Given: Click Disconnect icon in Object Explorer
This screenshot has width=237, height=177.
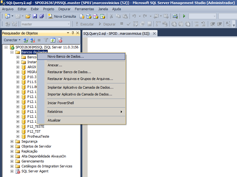Looking at the screenshot, I should [32, 40].
